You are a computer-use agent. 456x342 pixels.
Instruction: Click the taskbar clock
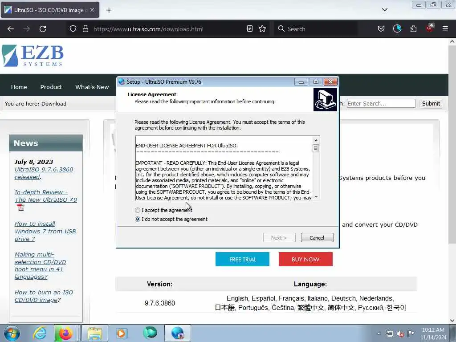click(433, 334)
